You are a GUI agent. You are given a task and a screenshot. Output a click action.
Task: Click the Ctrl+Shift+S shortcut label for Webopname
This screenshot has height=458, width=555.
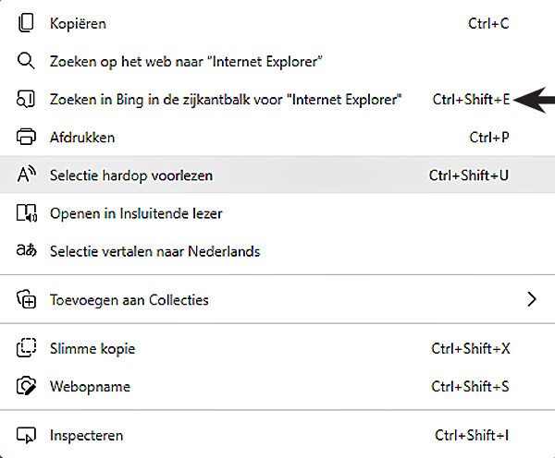click(x=470, y=386)
